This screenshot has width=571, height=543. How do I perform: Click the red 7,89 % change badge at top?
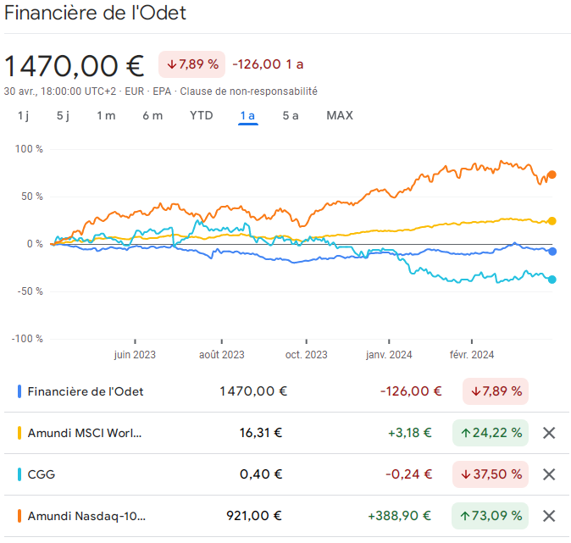point(191,64)
